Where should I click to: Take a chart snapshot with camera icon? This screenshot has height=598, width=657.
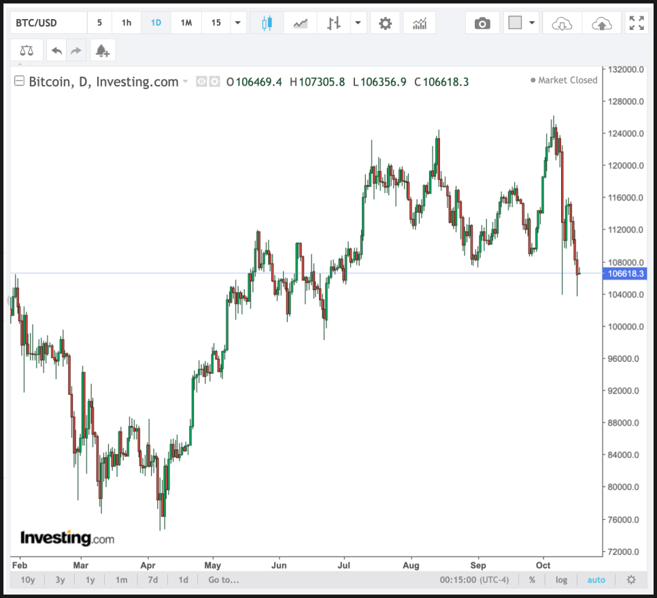pos(482,23)
